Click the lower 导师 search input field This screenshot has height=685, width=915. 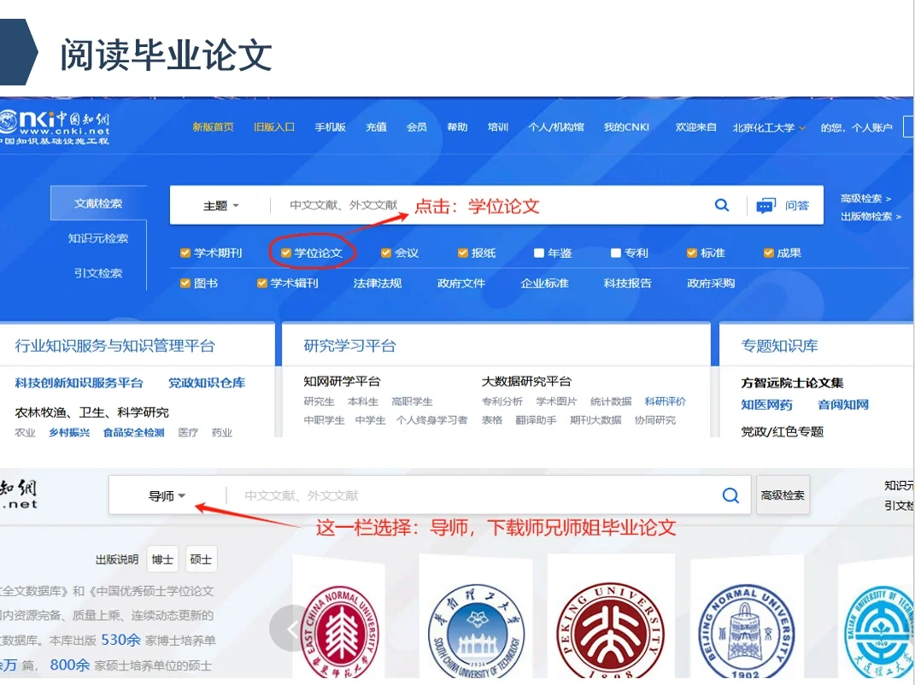click(472, 495)
